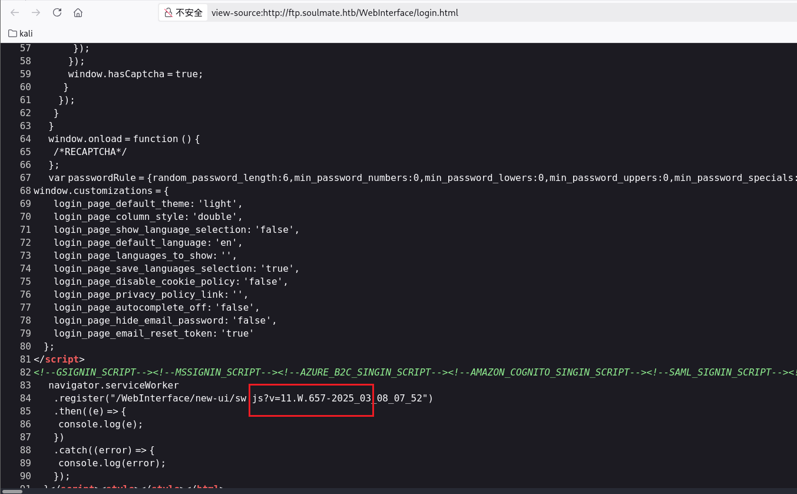Click the closing script tag on line 81

coord(59,360)
